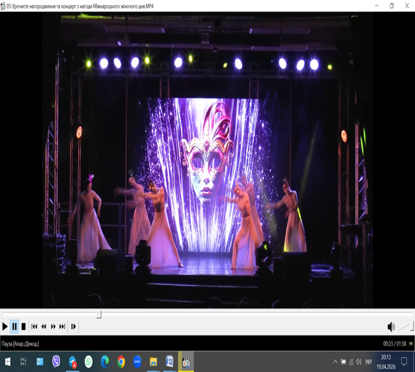This screenshot has height=372, width=415.
Task: Open WhatsApp from the taskbar
Action: 89,361
